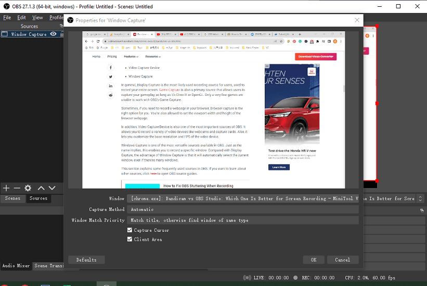Click the bookmark star icon in the preview
Screen dimensions: 427x286
pos(281,42)
